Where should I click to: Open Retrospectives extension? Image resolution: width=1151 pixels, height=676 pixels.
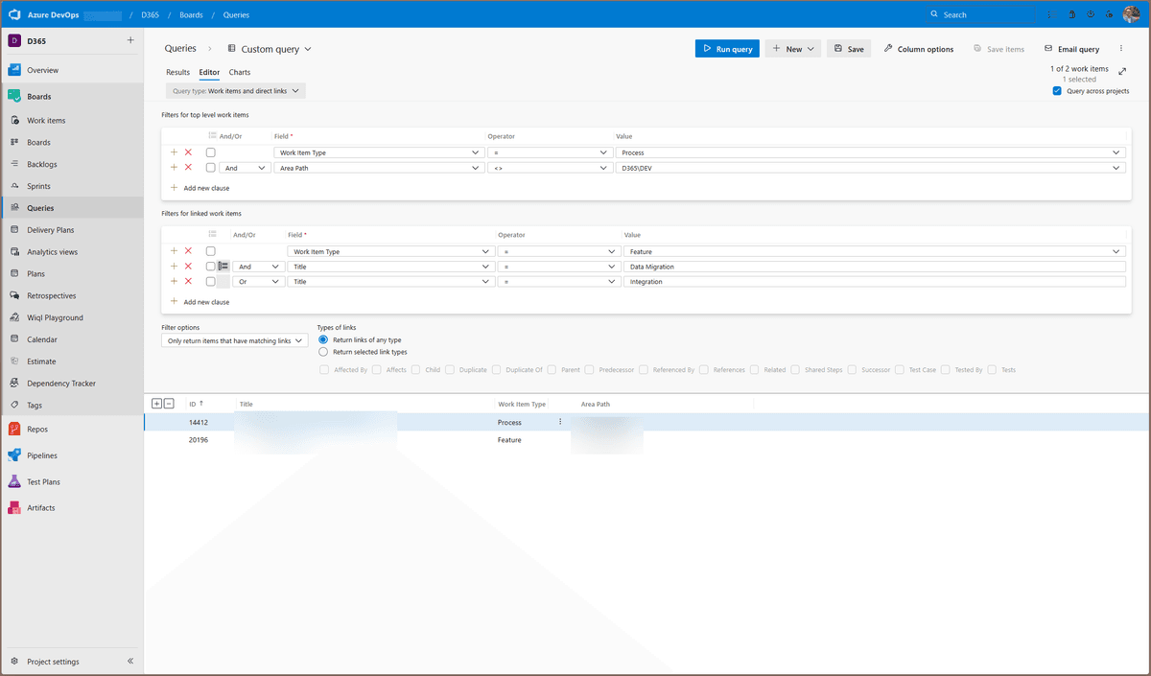[72, 295]
